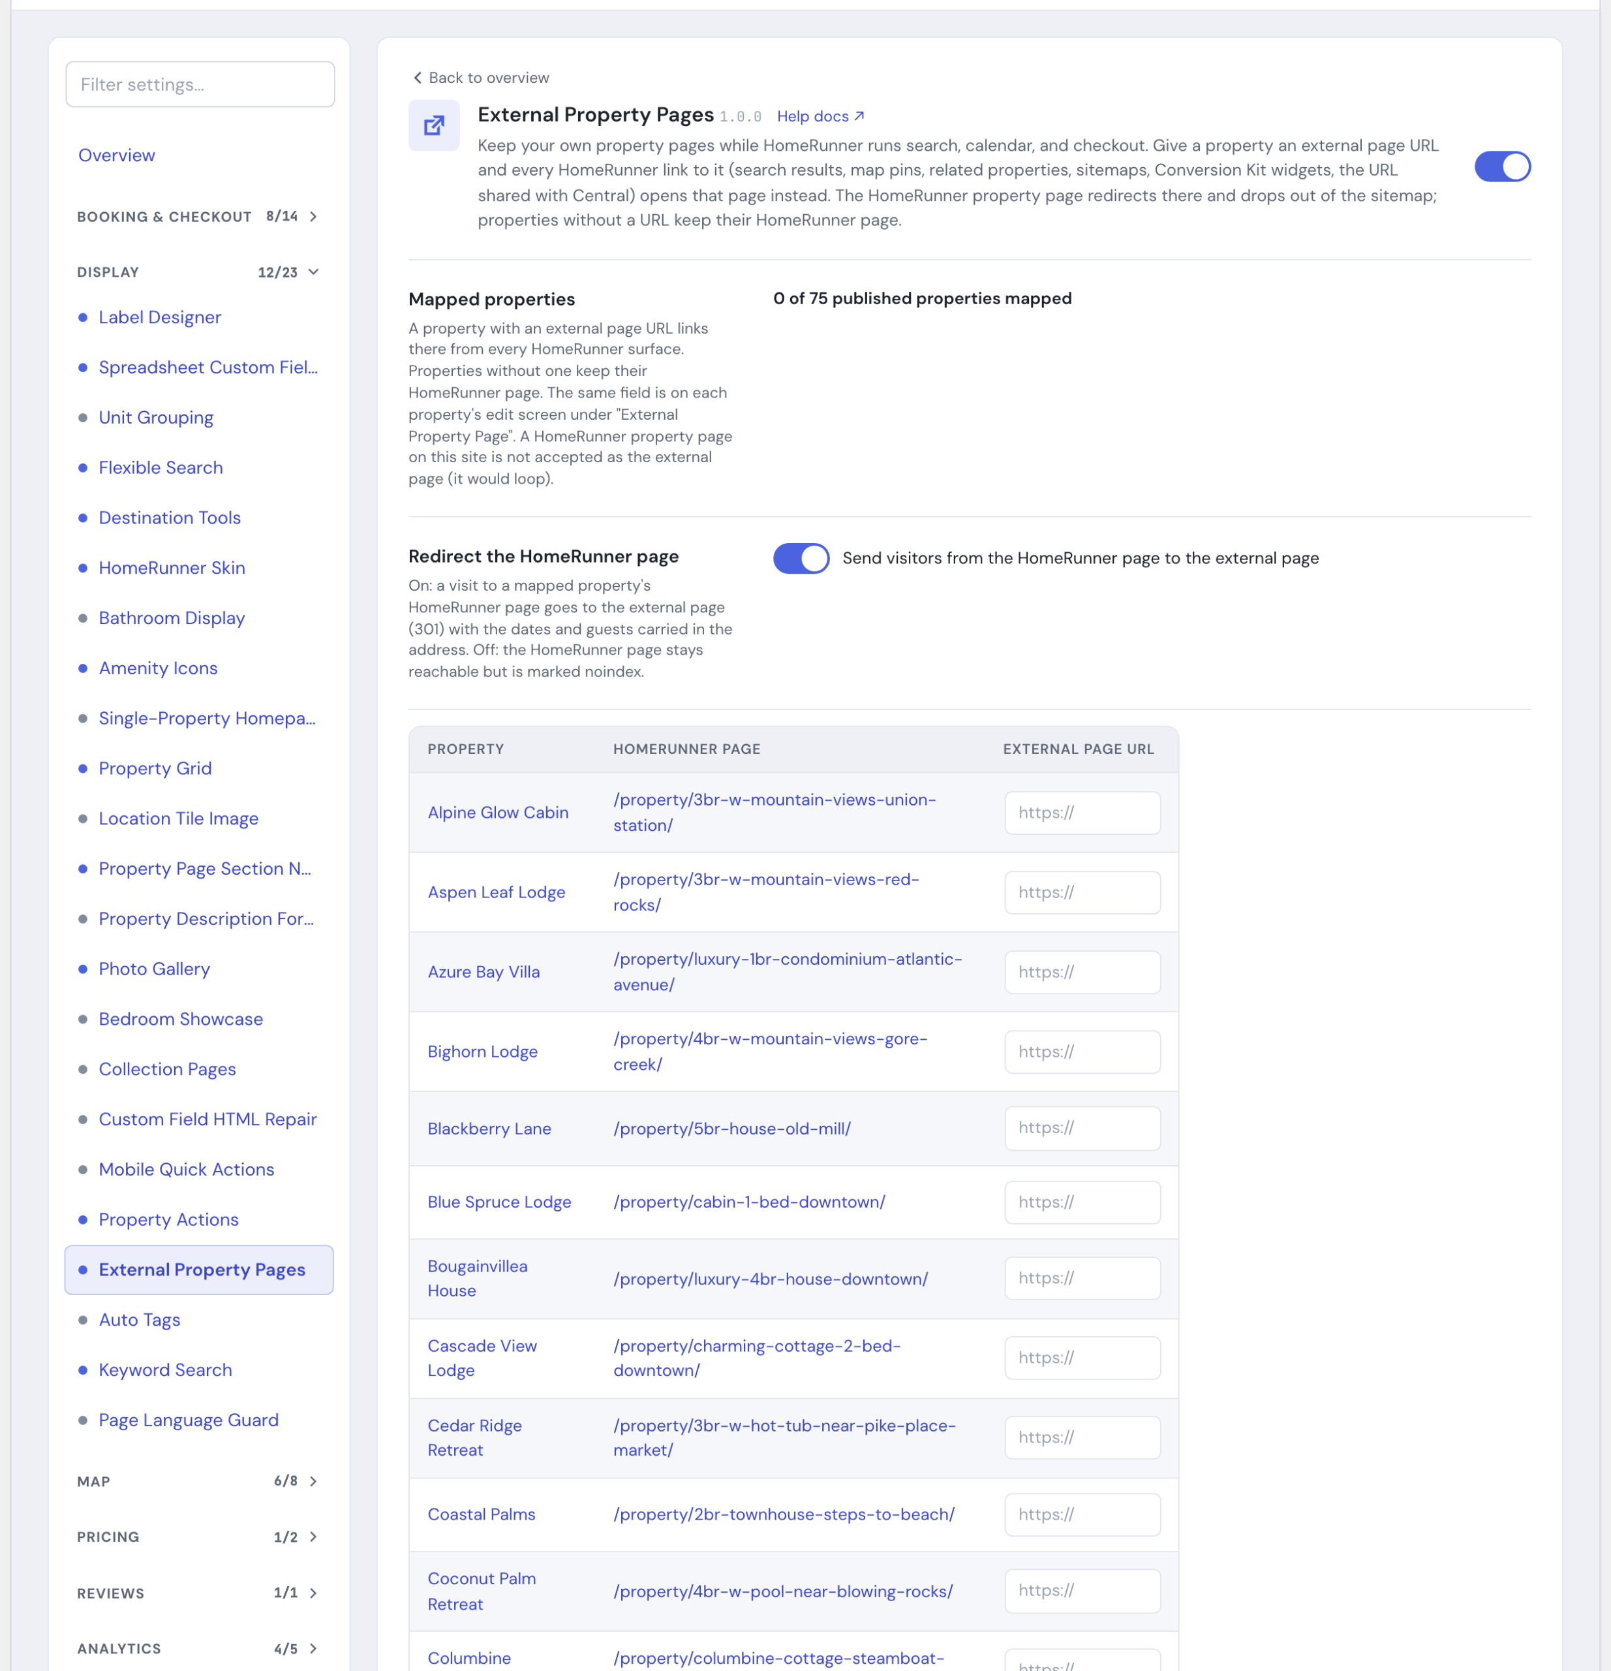Click external URL field for Blue Spruce Lodge
The height and width of the screenshot is (1671, 1611).
coord(1082,1202)
